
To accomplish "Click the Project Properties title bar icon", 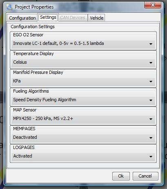I will [x=9, y=7].
